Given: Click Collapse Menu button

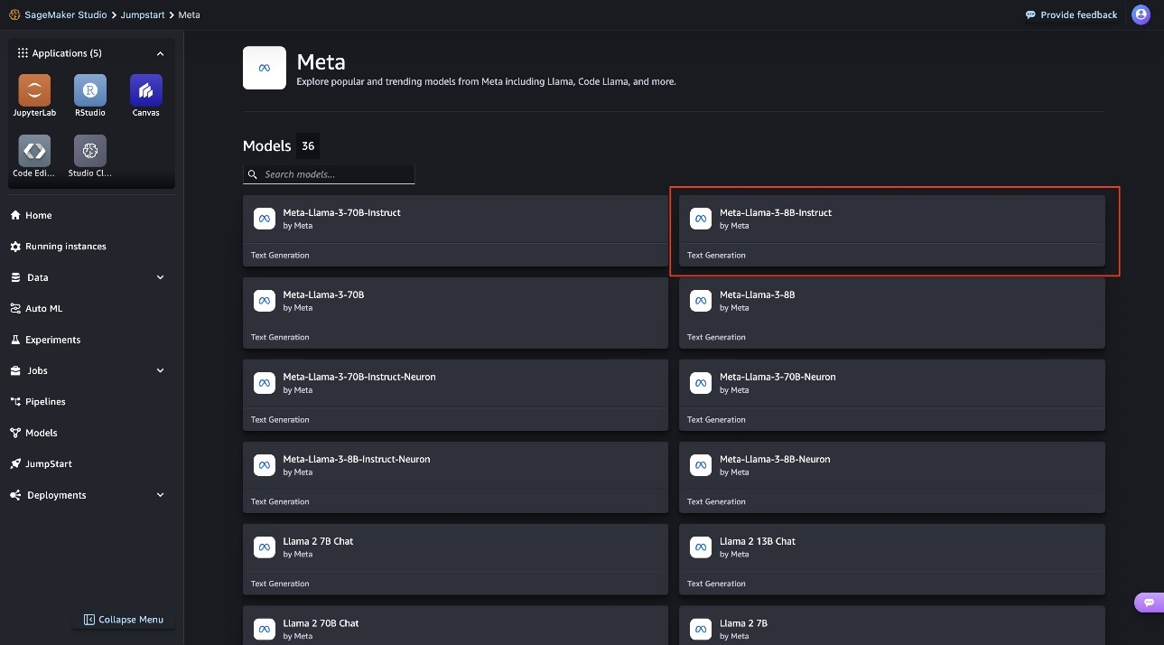Looking at the screenshot, I should 124,620.
